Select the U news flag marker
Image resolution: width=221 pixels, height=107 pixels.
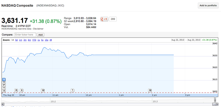pyautogui.click(x=4, y=79)
